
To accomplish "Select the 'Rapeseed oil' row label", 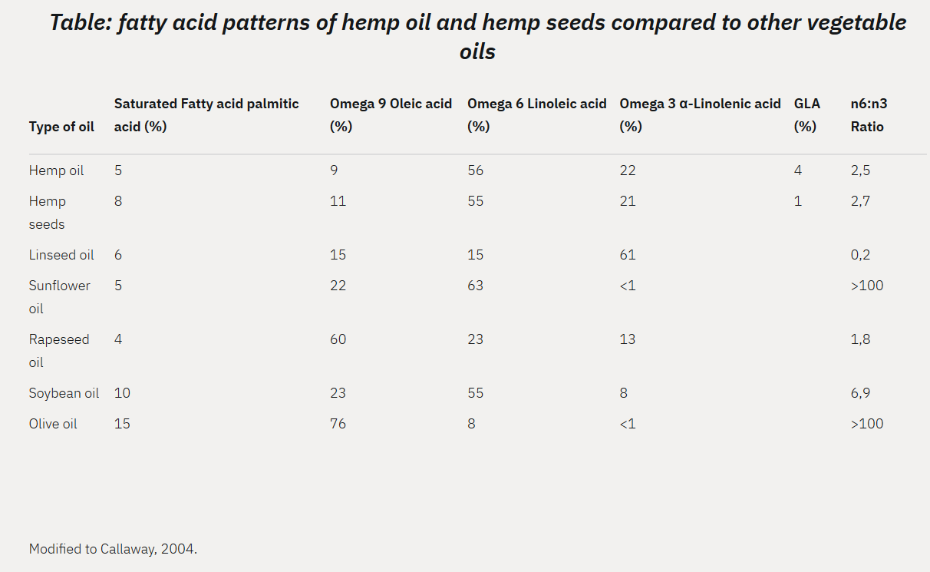I will (x=58, y=350).
